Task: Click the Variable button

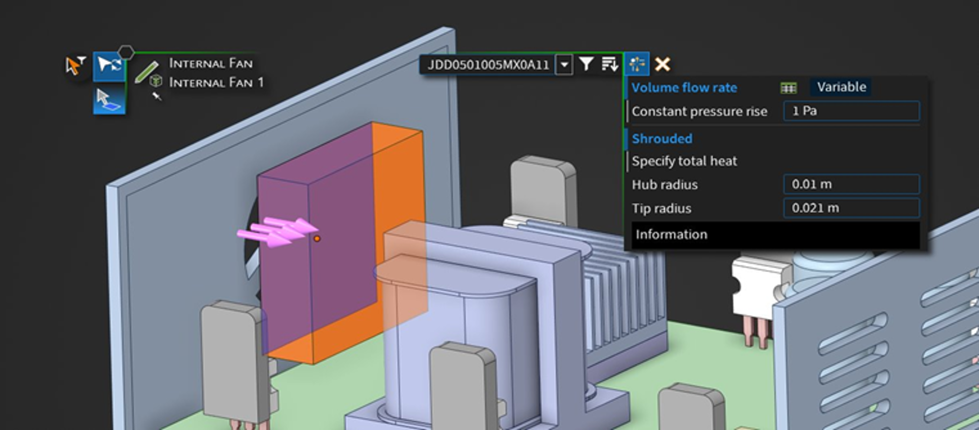Action: click(841, 87)
